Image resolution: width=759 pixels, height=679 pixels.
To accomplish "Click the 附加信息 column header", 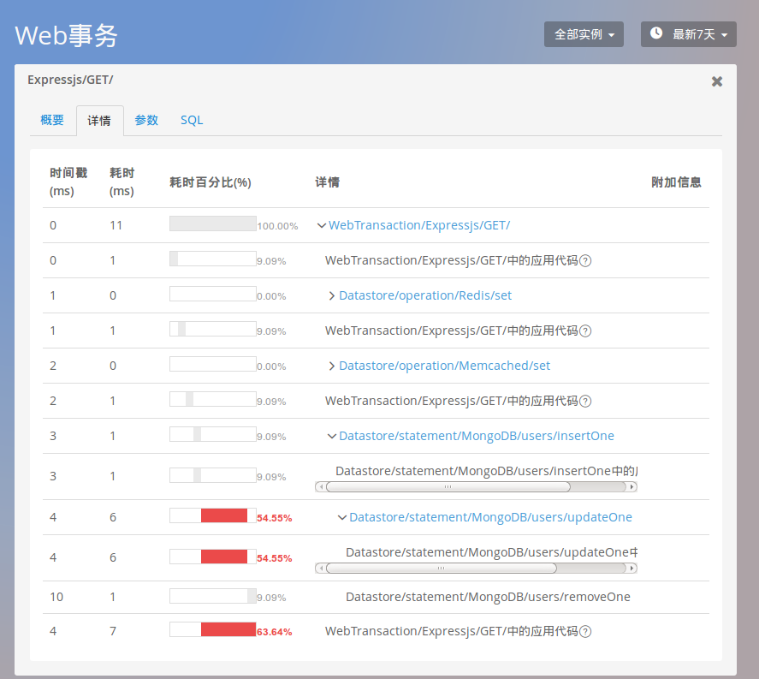I will point(676,182).
